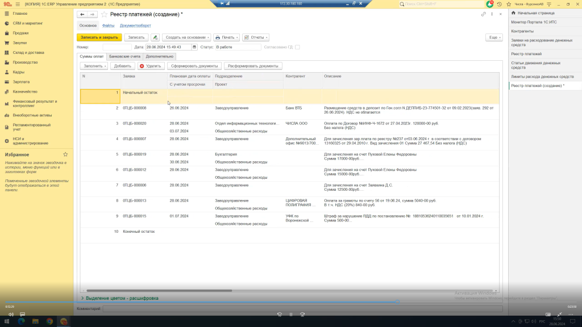Open Казначейство section in sidebar

click(x=25, y=91)
